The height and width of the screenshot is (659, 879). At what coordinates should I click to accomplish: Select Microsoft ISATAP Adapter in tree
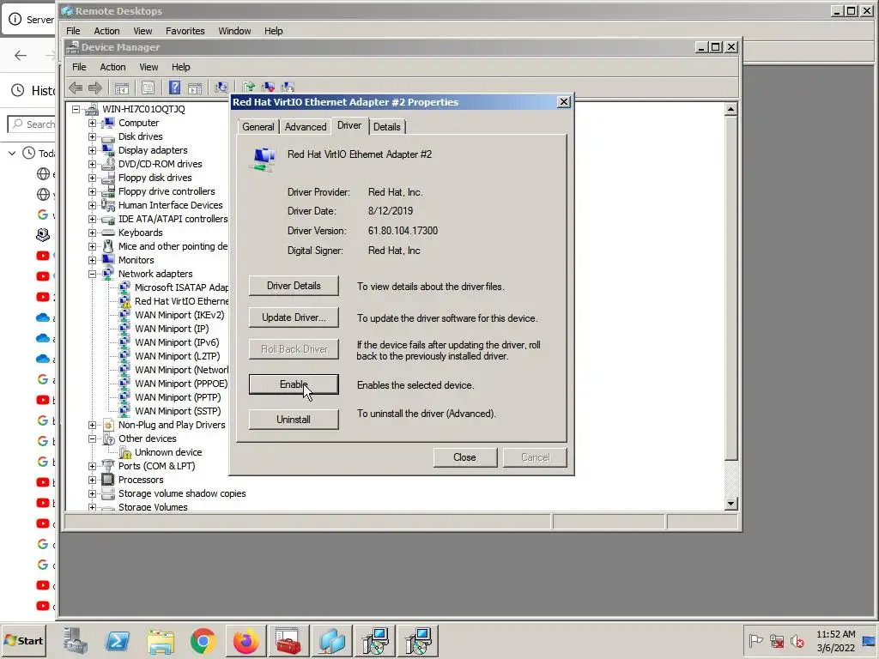181,287
